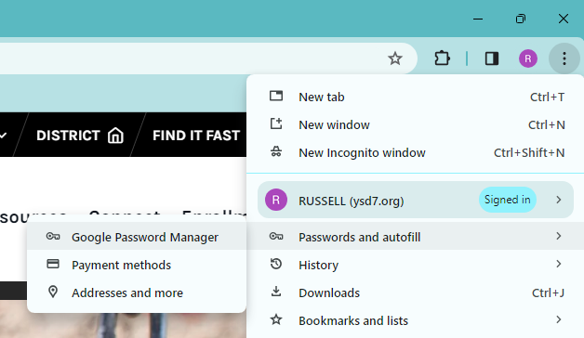Click the key icon beside Passwords and autofill
Screen dimensions: 584x338
276,236
